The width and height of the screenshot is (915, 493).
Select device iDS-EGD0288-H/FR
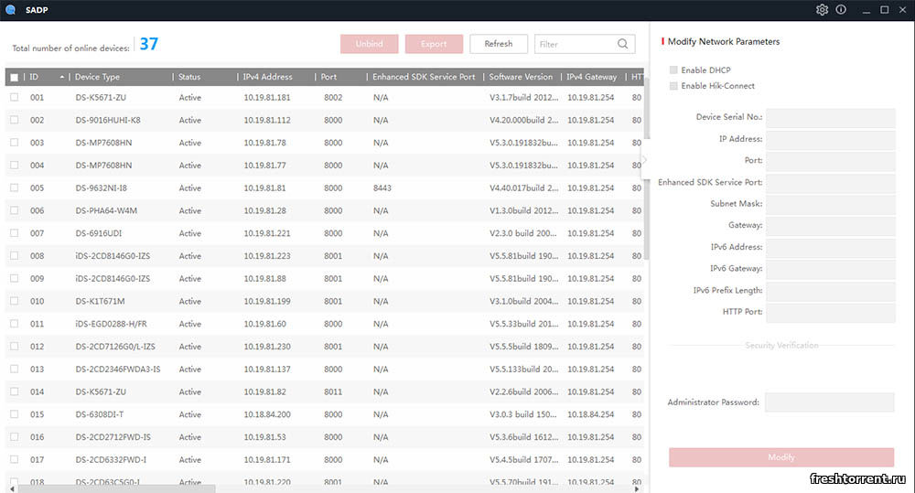[x=111, y=324]
